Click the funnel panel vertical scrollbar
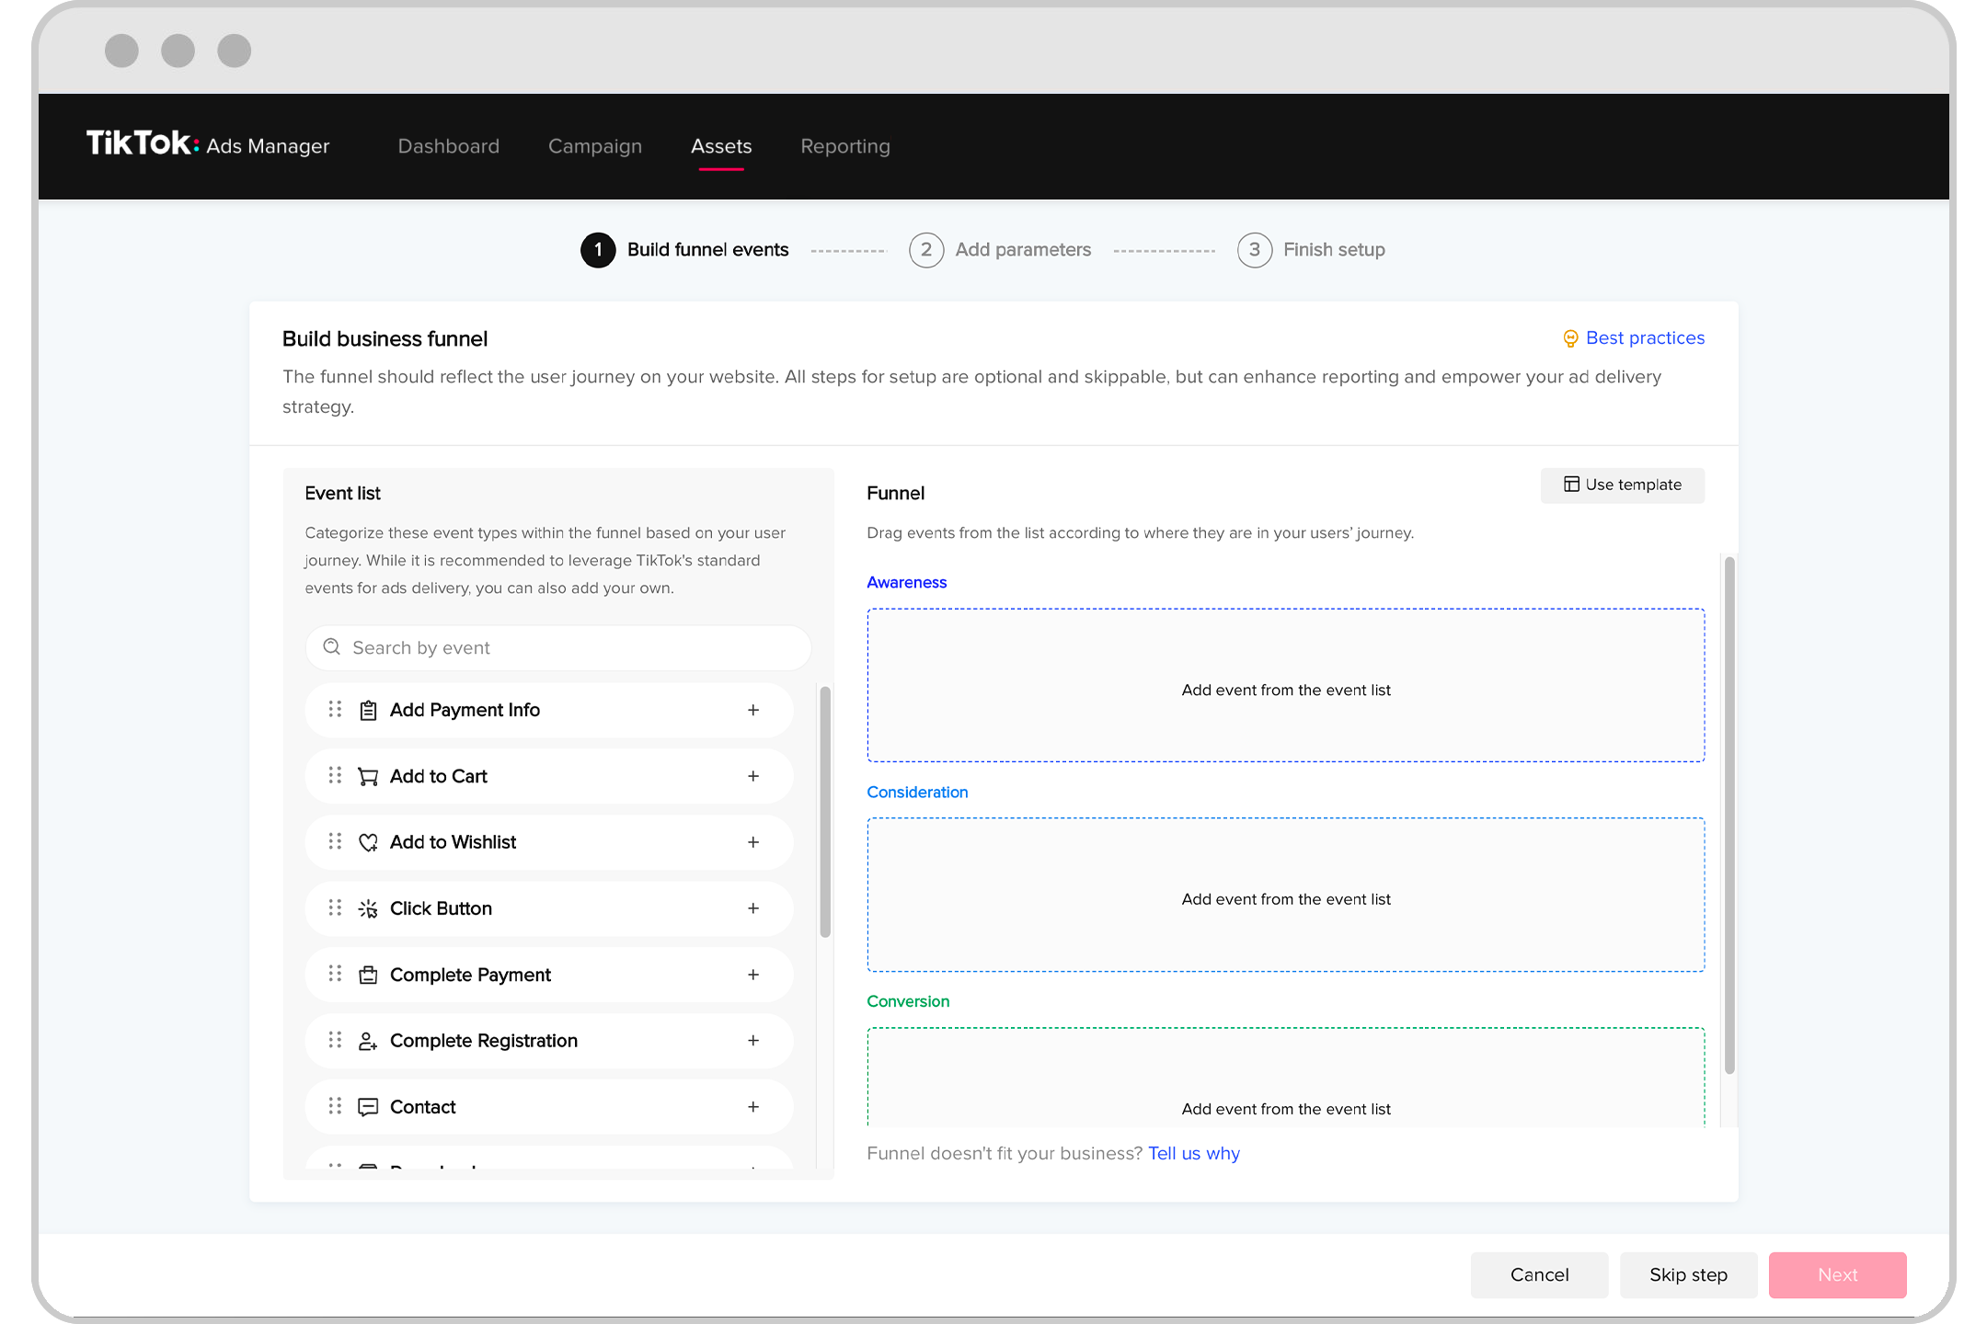Screen dimensions: 1987x1324 (1729, 814)
